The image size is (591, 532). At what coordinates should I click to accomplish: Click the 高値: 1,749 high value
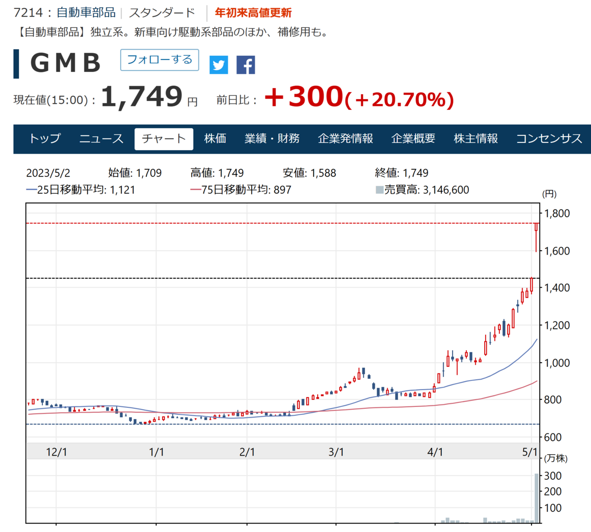pos(217,173)
